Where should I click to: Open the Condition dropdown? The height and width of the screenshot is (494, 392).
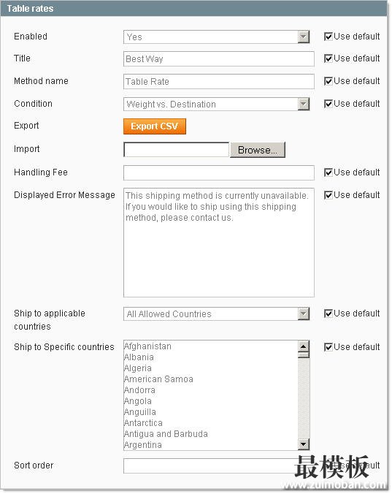pos(217,104)
